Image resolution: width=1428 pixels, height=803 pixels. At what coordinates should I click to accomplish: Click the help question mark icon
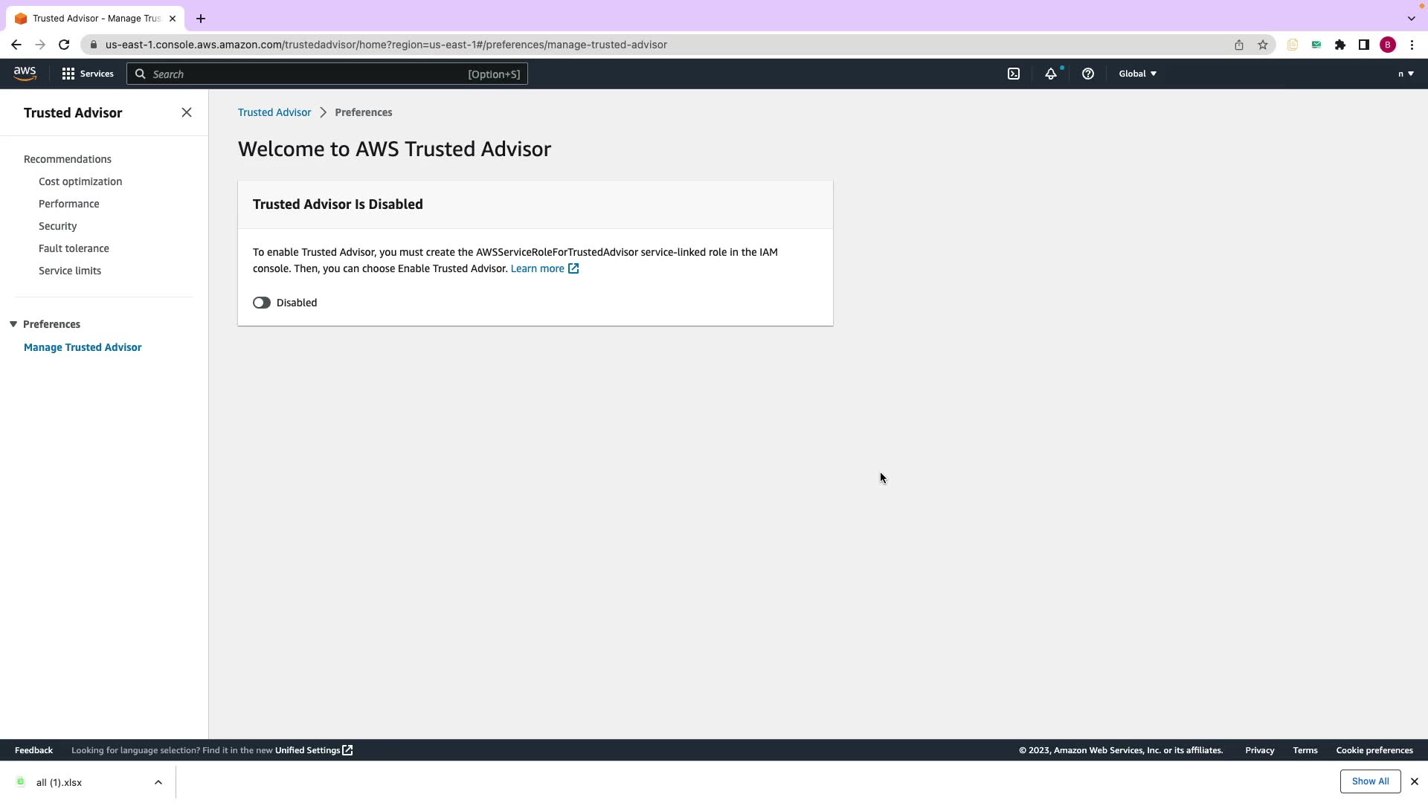point(1088,74)
